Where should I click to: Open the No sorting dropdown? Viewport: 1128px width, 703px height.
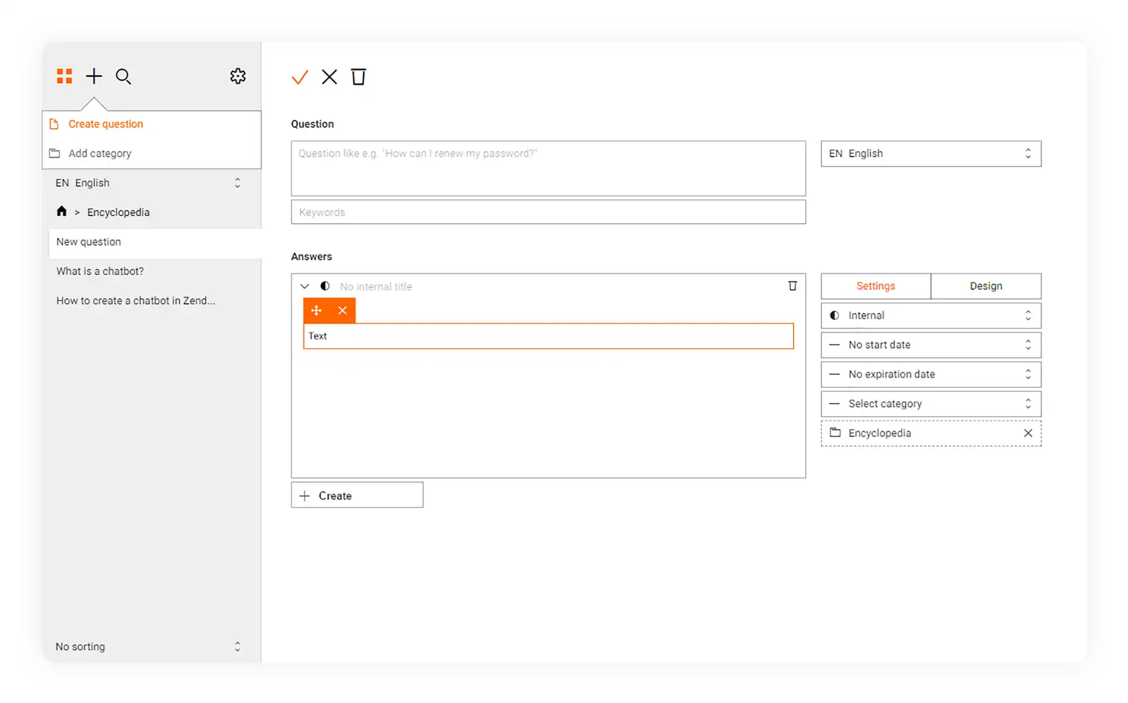[148, 647]
